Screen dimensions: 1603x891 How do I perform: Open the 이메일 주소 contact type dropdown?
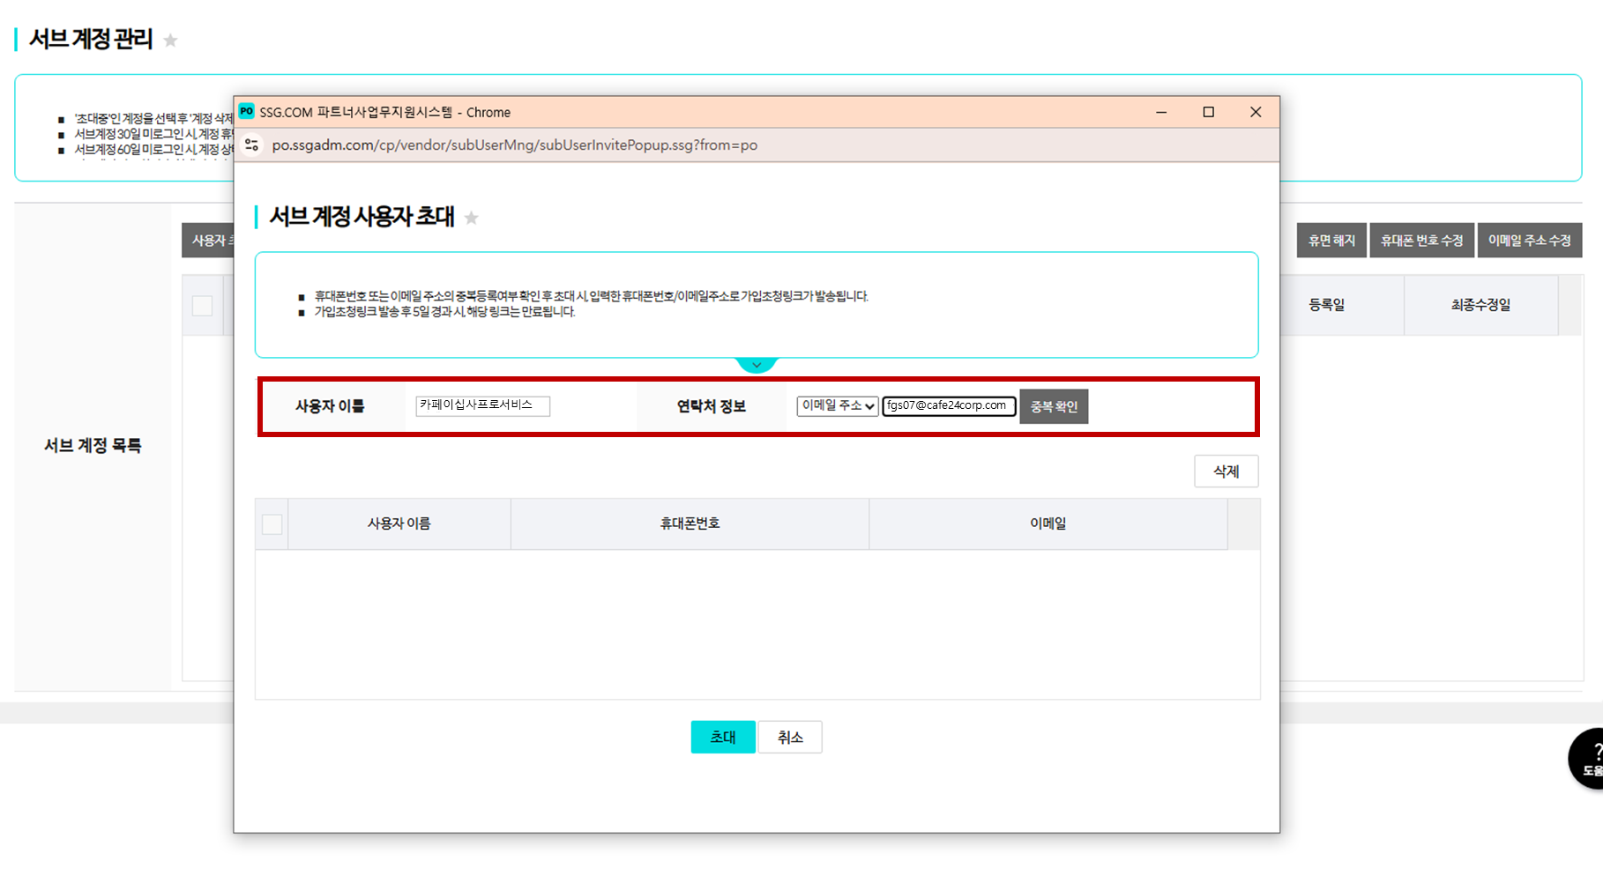point(838,405)
